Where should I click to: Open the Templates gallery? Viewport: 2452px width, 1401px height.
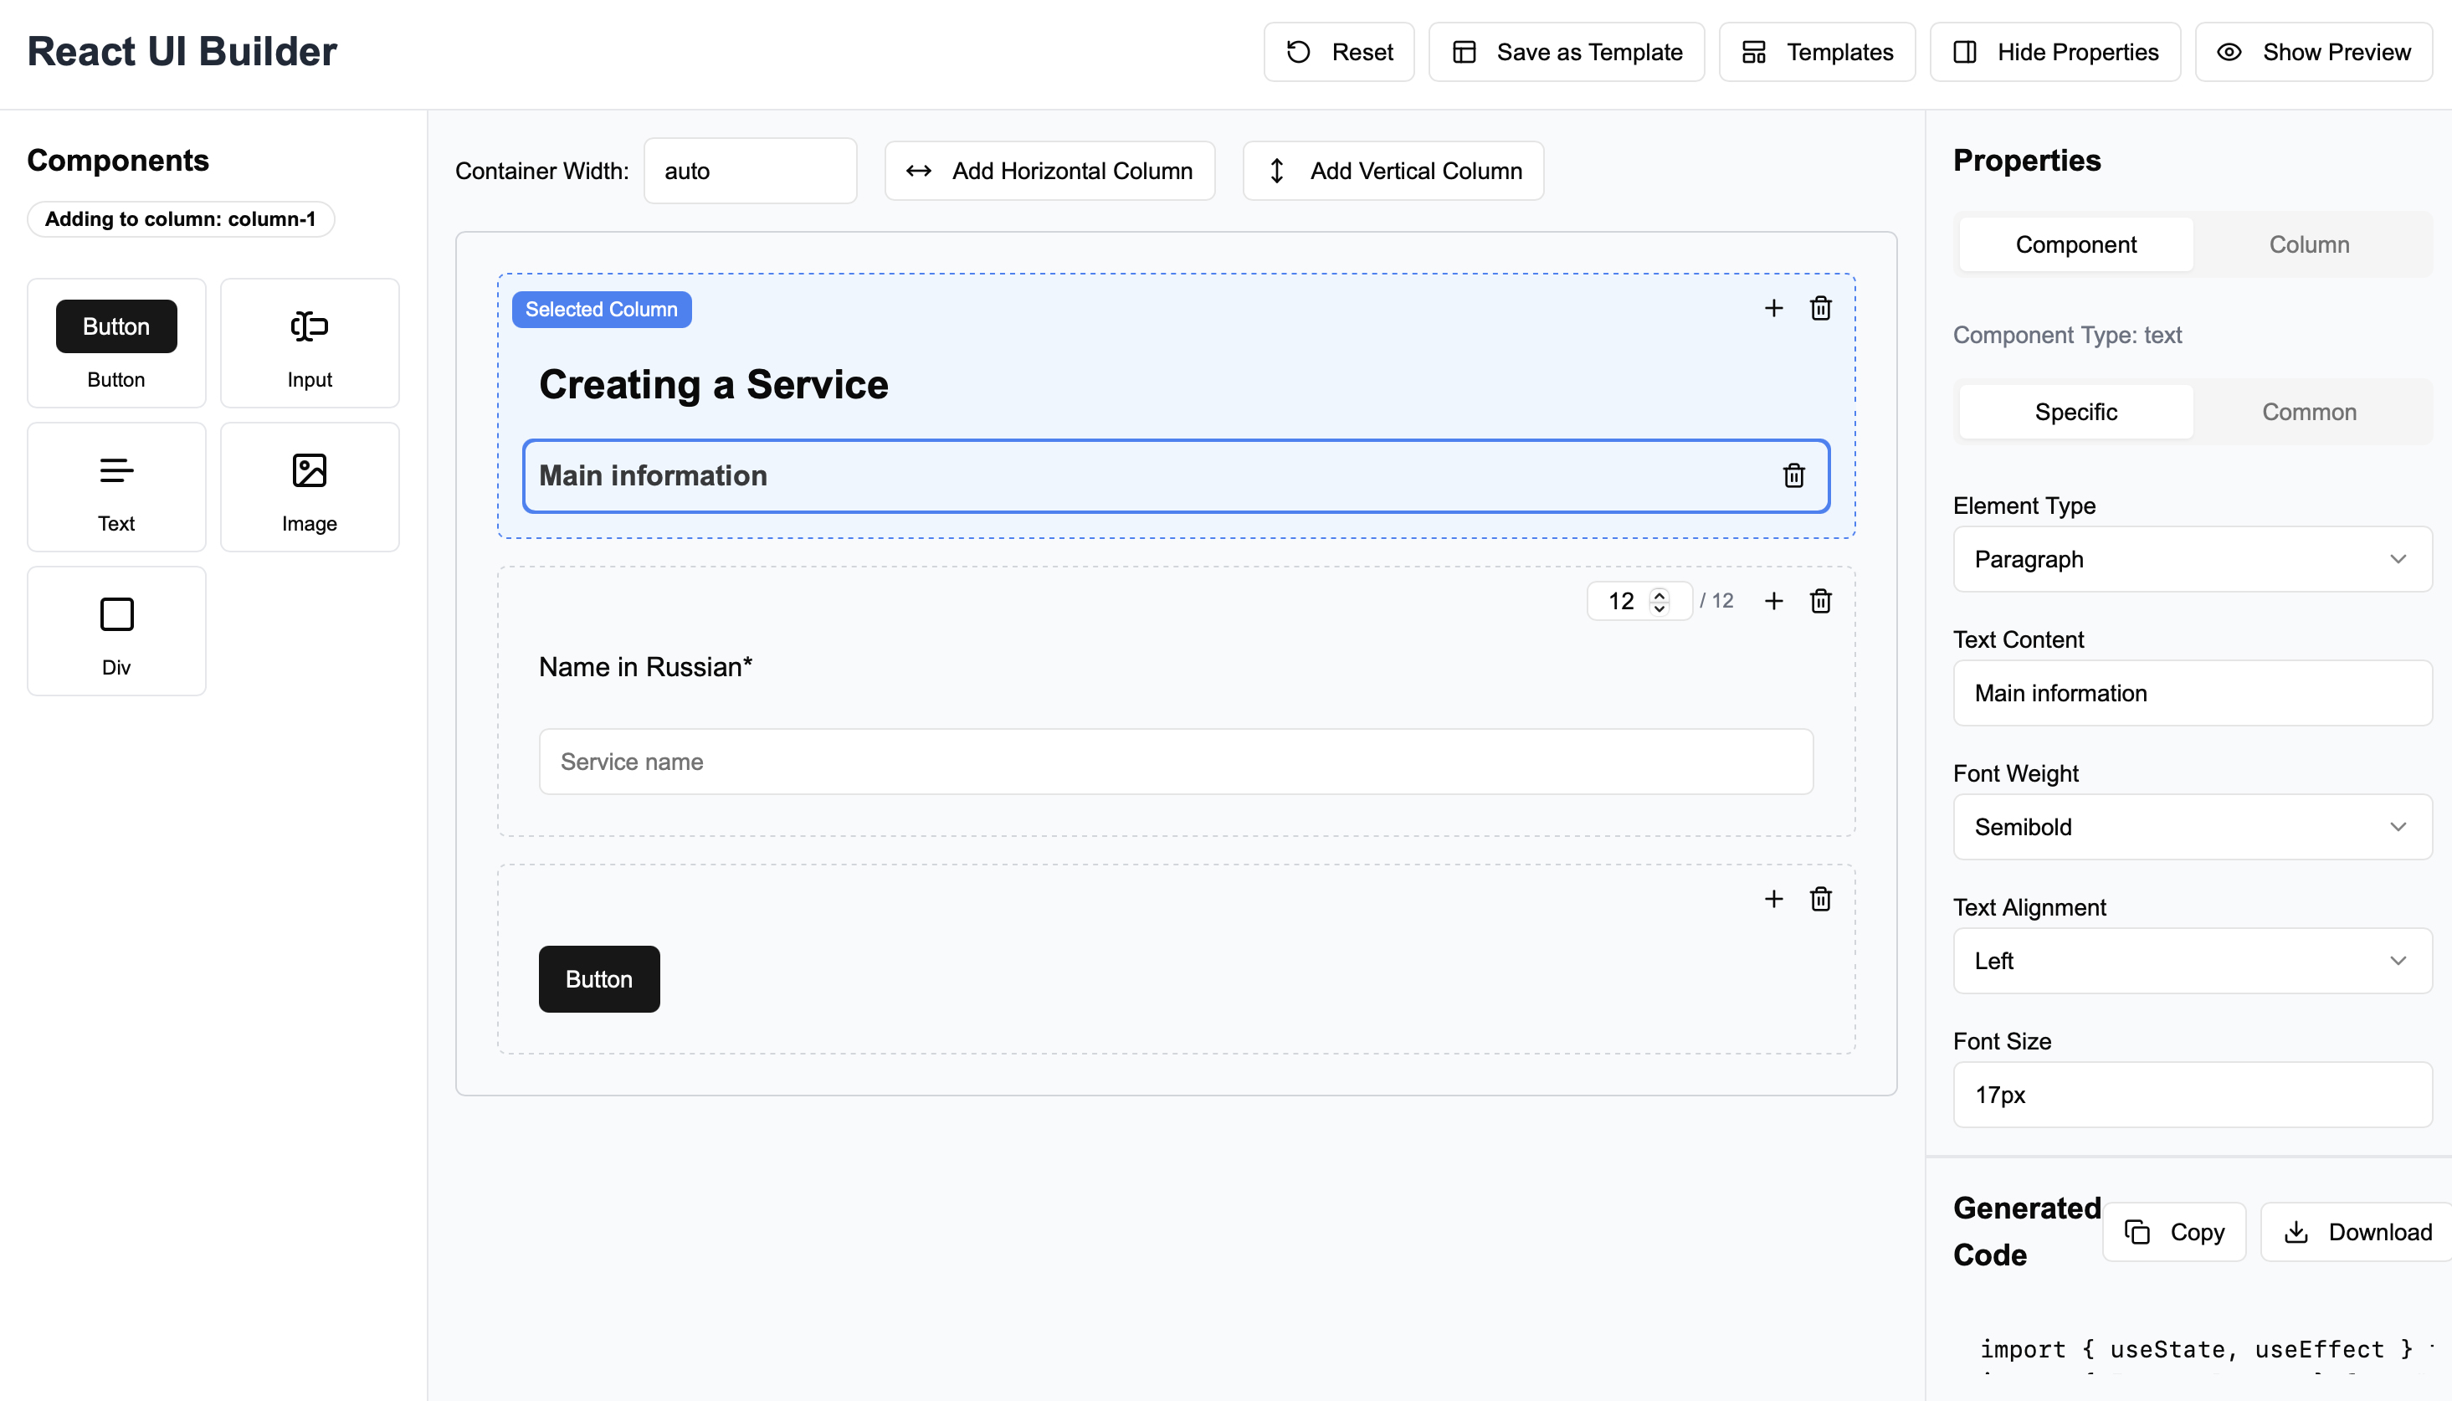pos(1817,52)
